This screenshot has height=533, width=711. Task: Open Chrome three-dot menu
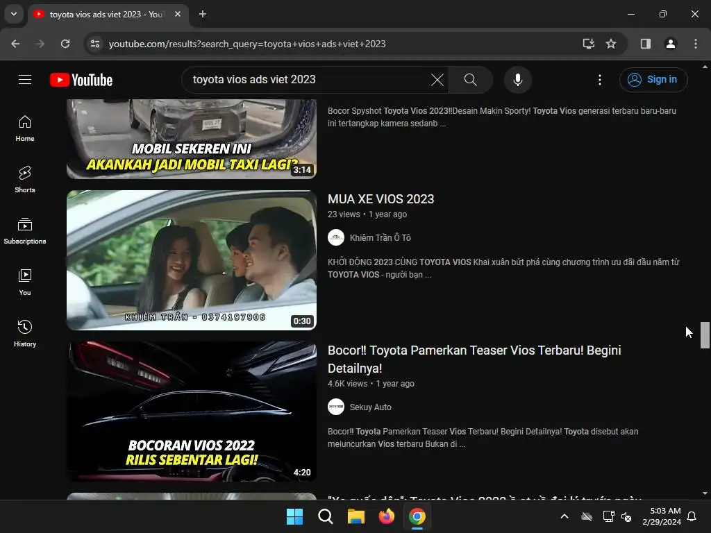[x=696, y=44]
